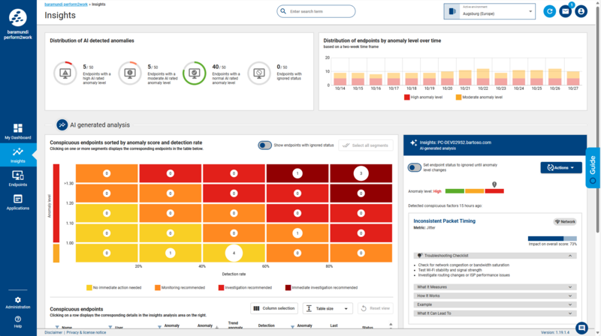This screenshot has width=601, height=336.
Task: Click the refresh icon in the header
Action: coord(550,11)
